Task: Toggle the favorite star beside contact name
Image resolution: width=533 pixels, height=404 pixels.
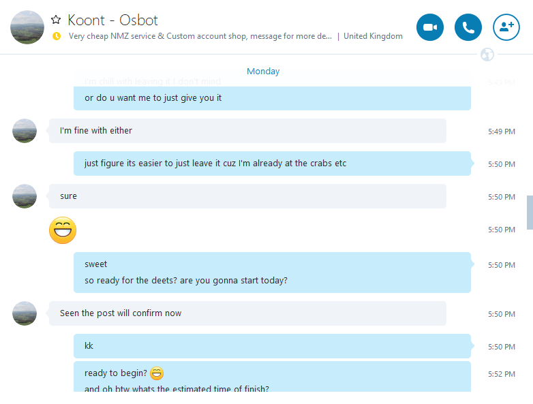Action: pos(57,20)
